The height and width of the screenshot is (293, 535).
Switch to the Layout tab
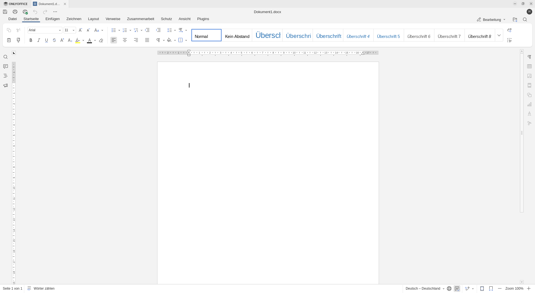point(93,19)
